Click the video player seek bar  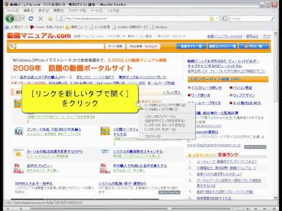click(131, 209)
